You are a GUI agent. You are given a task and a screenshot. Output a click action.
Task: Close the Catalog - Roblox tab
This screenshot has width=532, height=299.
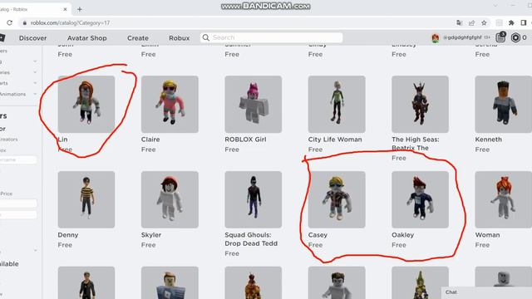tap(65, 9)
